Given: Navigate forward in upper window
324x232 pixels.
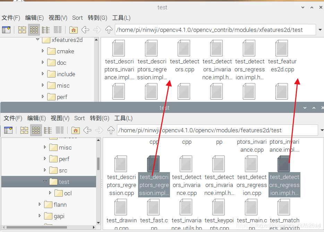Looking at the screenshot, I should [97, 30].
